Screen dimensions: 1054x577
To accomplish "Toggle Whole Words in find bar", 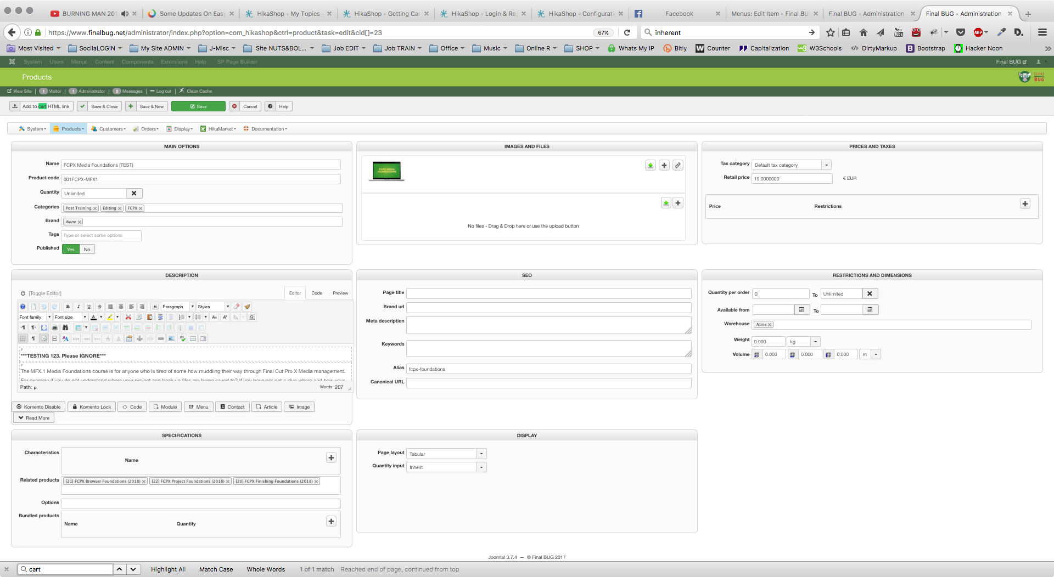I will [266, 569].
